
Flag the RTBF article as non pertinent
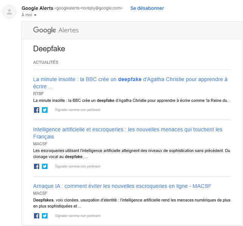coord(77,110)
